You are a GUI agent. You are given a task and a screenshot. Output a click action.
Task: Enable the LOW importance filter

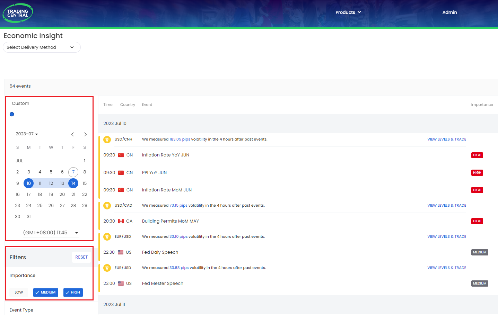click(19, 292)
